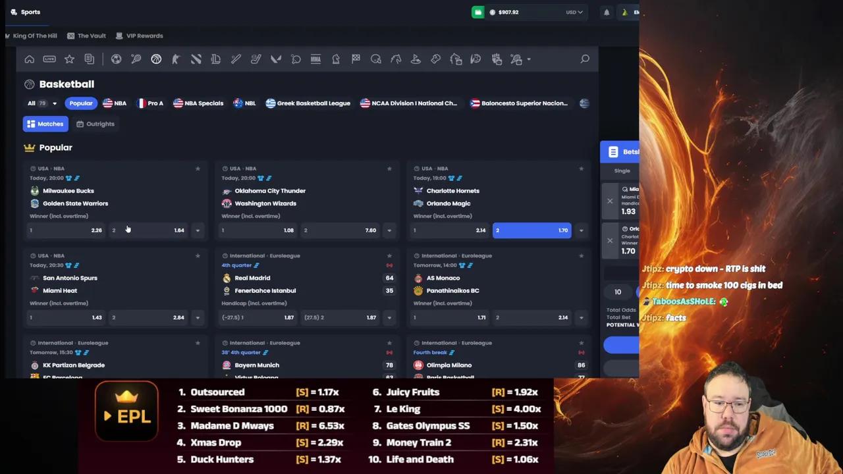Image resolution: width=843 pixels, height=474 pixels.
Task: Expand the All 79 leagues dropdown
Action: tap(41, 103)
